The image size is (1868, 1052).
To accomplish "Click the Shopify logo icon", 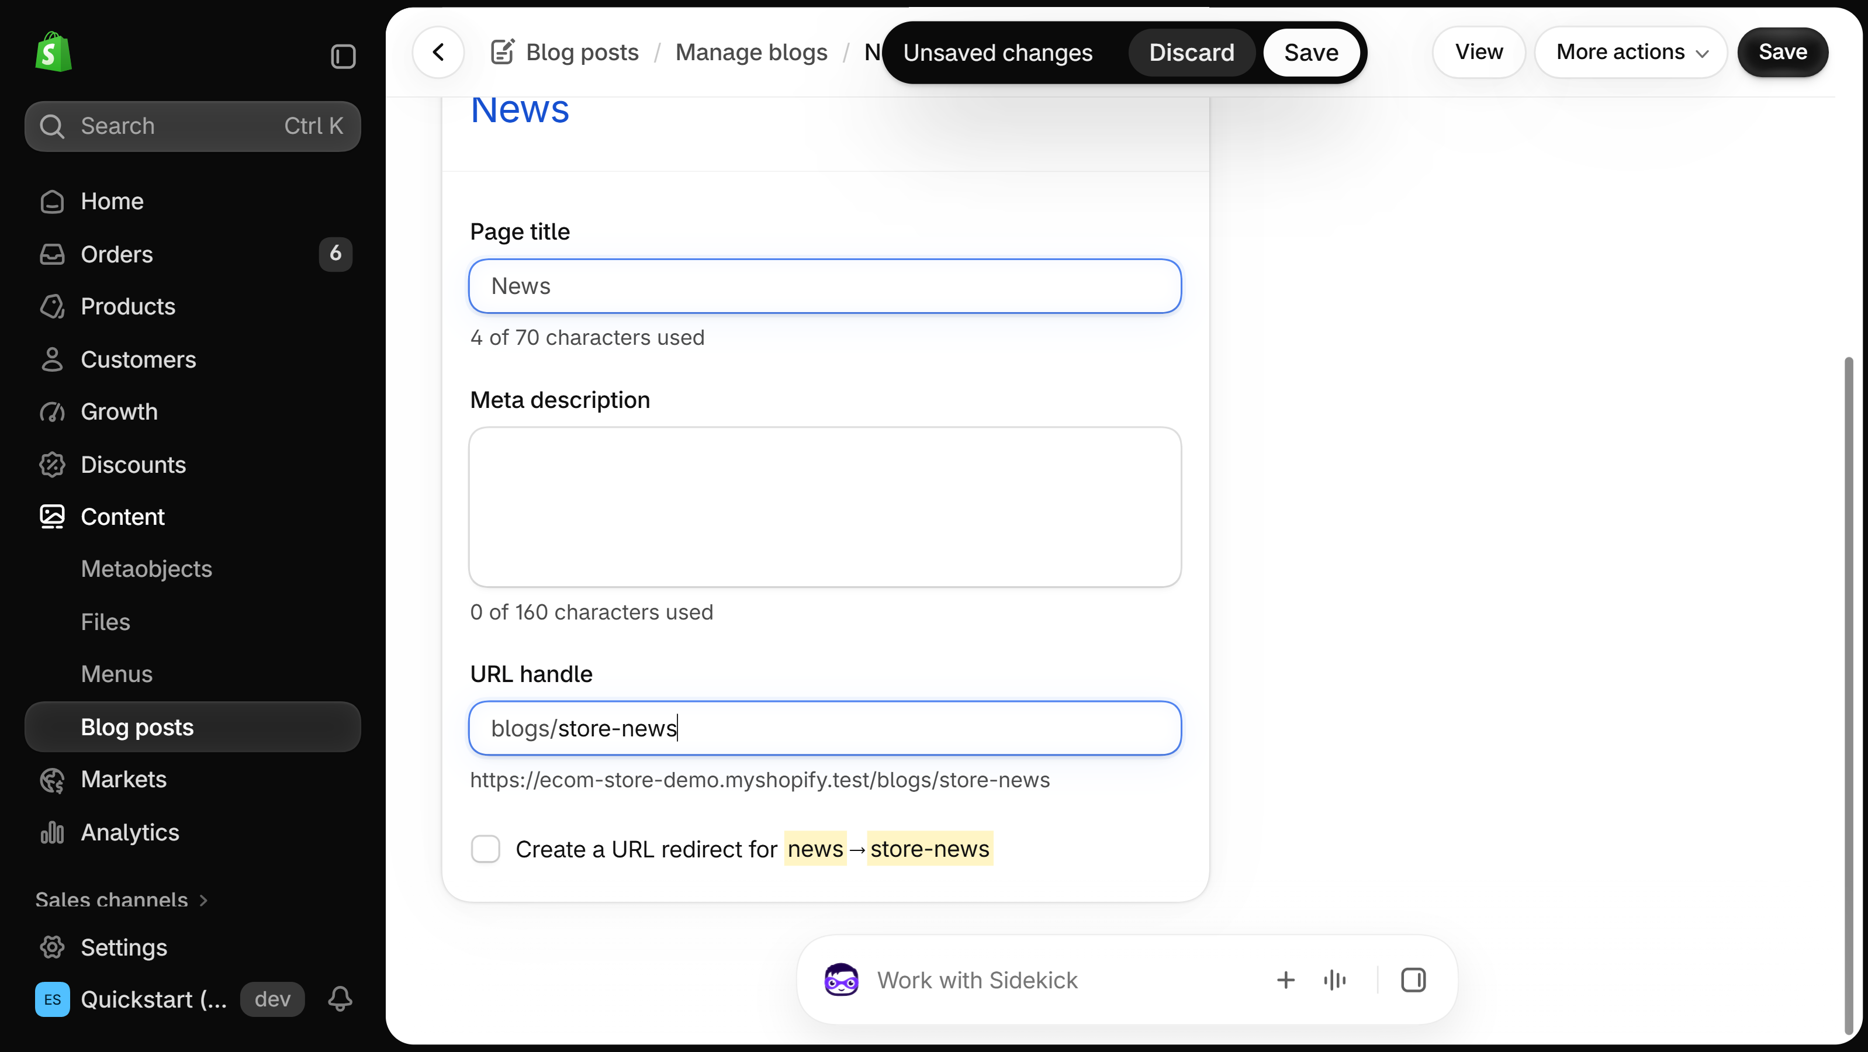I will (54, 52).
